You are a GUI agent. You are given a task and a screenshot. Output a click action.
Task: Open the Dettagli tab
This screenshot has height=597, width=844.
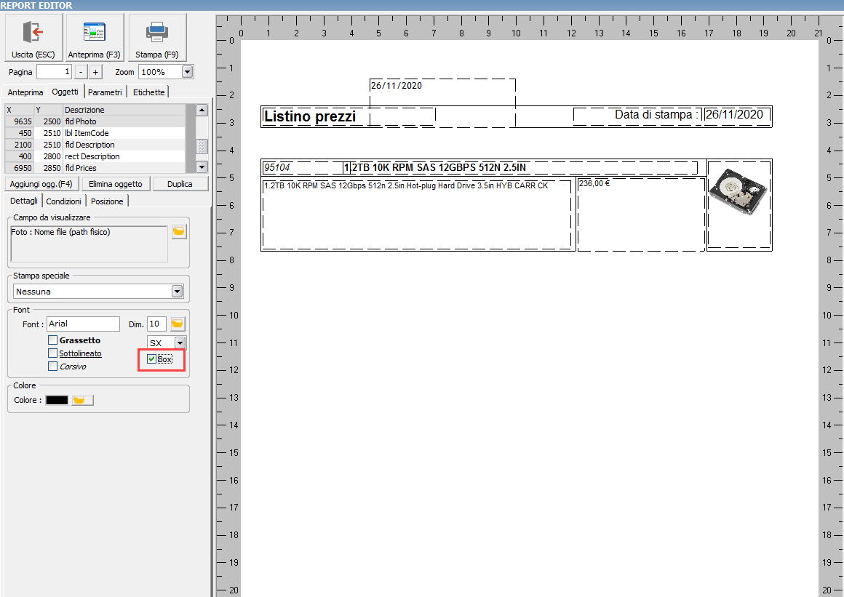tap(24, 201)
